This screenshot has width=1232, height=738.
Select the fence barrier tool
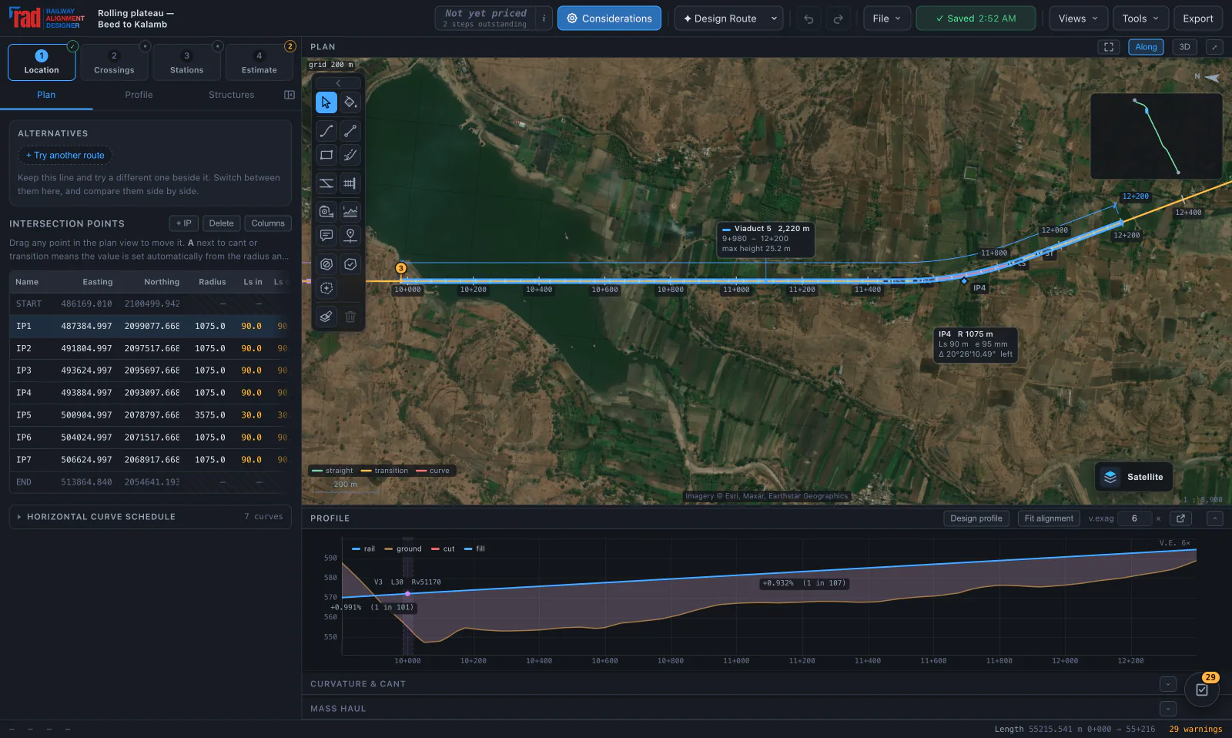pyautogui.click(x=350, y=183)
